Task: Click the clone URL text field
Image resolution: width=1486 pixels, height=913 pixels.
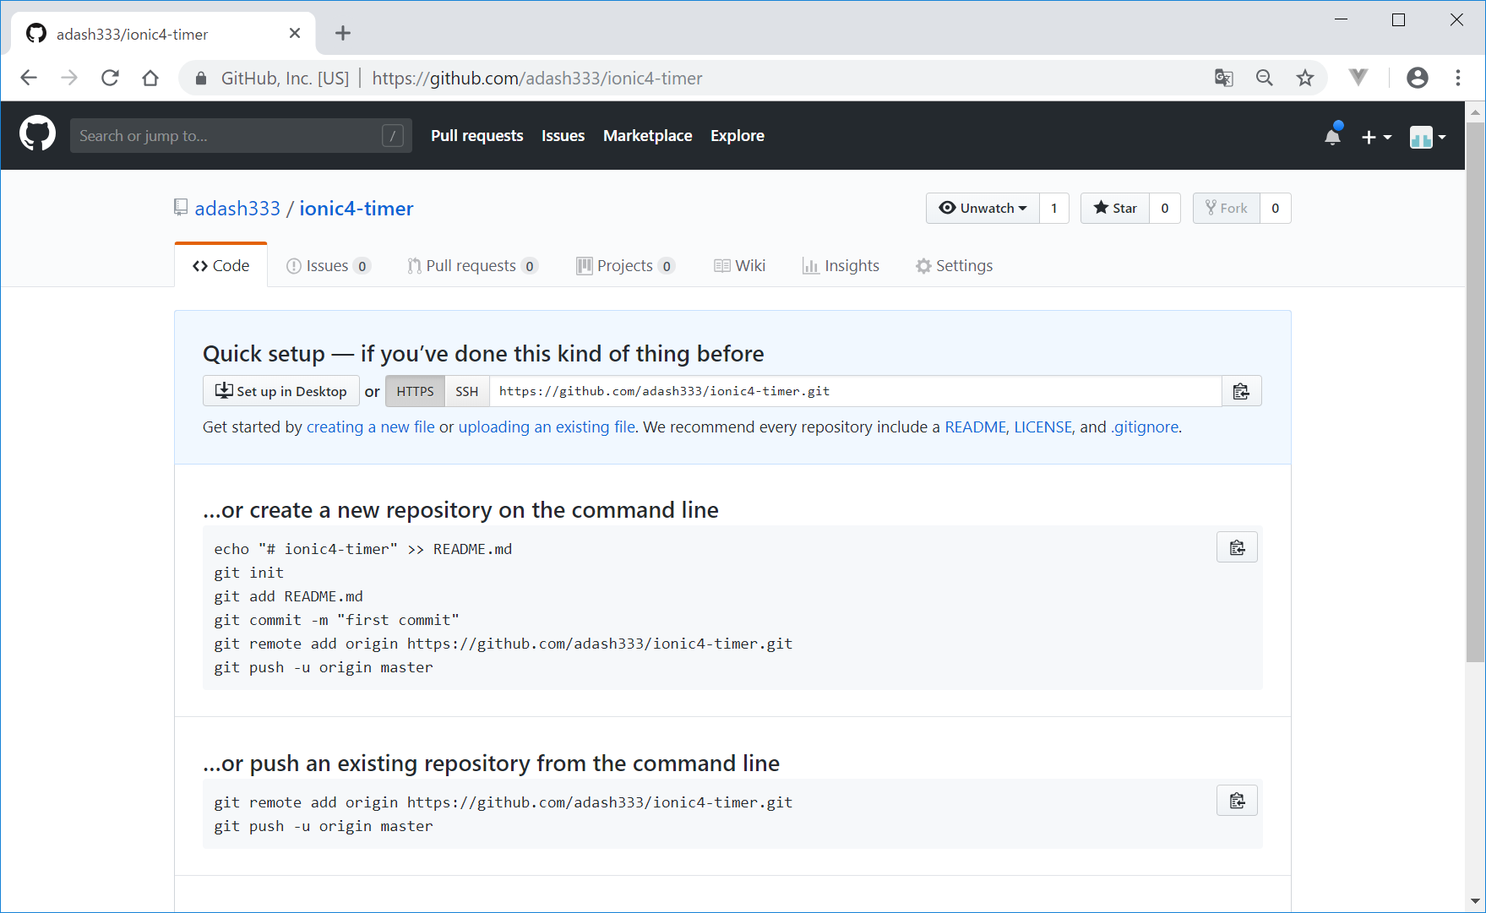Action: [x=855, y=391]
